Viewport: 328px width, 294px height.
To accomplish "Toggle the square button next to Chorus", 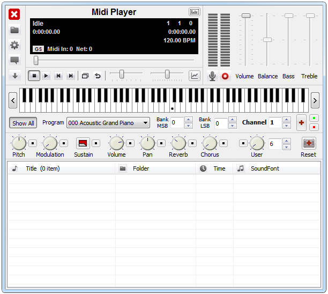I will click(x=223, y=143).
